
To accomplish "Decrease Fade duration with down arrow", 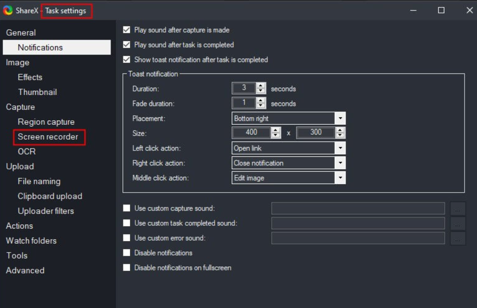I will 261,106.
